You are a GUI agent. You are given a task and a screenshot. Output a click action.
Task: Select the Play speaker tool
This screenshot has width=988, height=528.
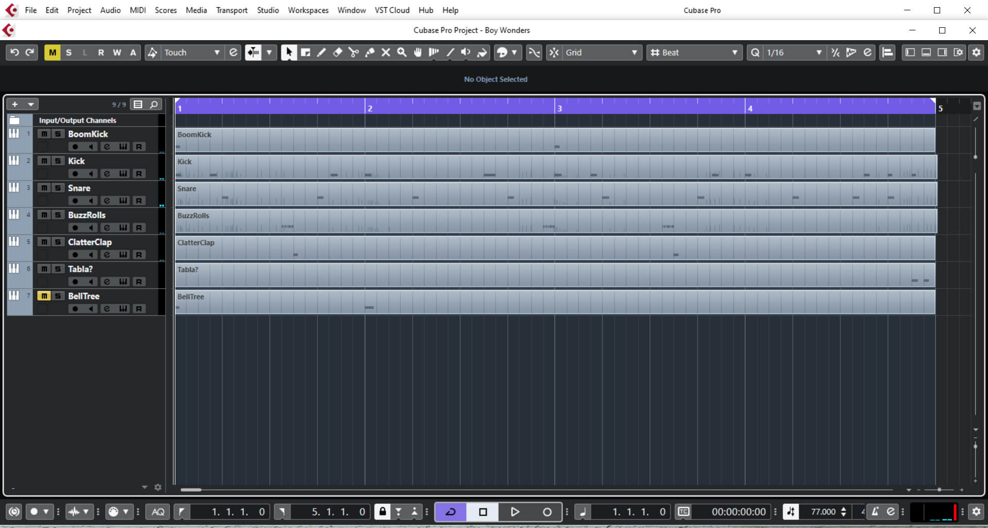click(x=466, y=52)
